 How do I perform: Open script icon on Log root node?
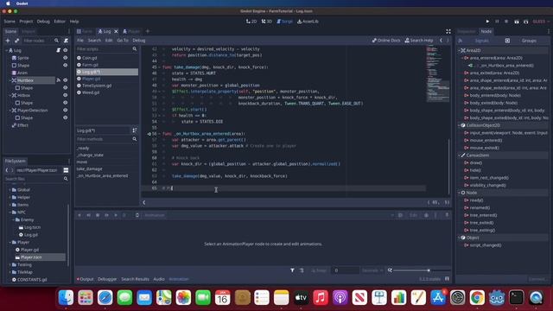59,50
